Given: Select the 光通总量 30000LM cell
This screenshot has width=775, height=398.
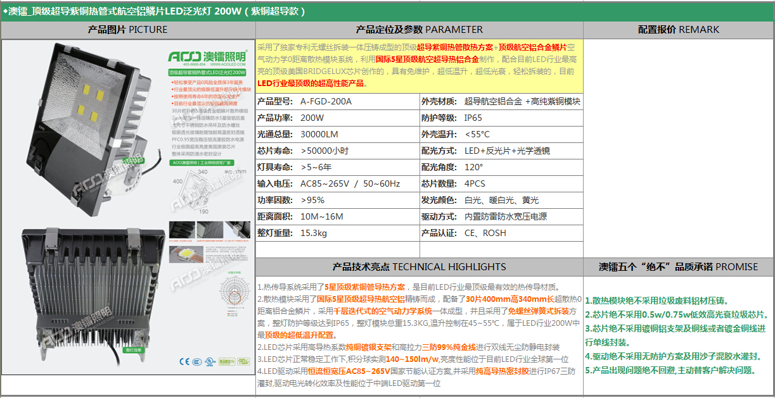Looking at the screenshot, I should [337, 134].
